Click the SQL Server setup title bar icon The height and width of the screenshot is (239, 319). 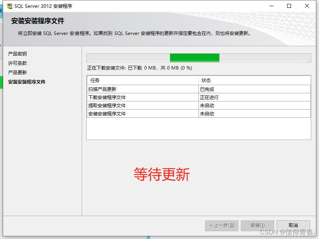pos(9,6)
